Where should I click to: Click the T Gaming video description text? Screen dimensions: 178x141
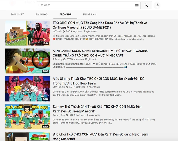click(x=105, y=65)
